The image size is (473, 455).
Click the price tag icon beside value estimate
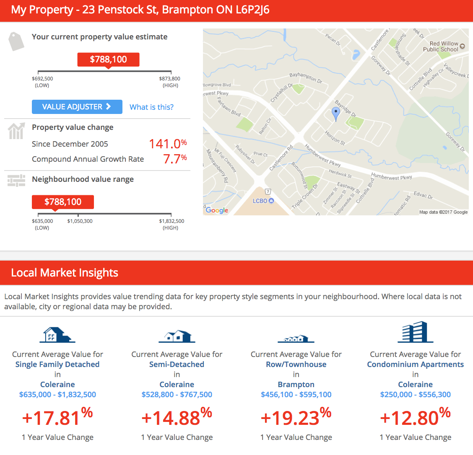tap(16, 41)
